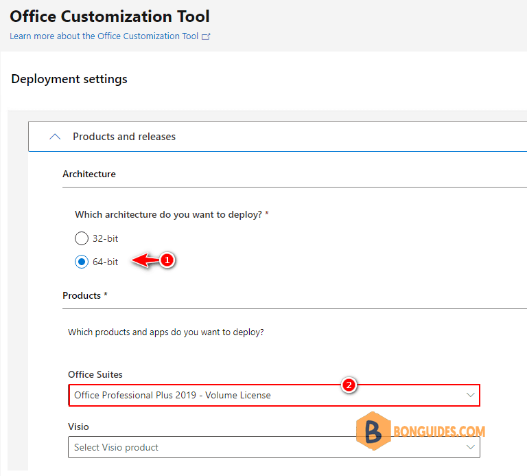Open the Office Suites dropdown
Screen dimensions: 527x476
click(274, 395)
